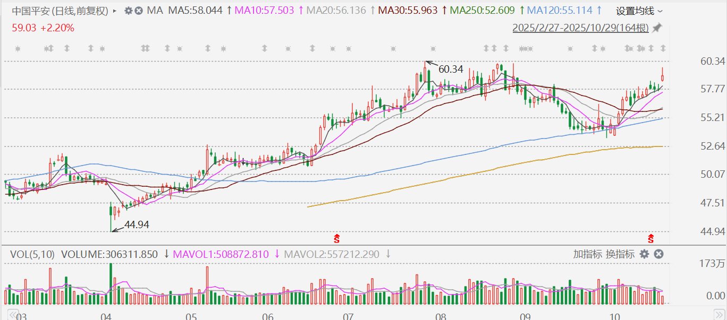Click the 加指标 add indicator button

[586, 254]
